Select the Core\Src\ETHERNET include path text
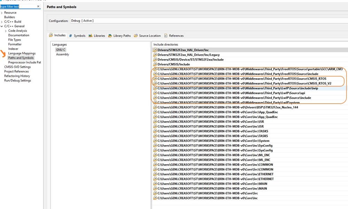The height and width of the screenshot is (209, 348). (x=216, y=179)
